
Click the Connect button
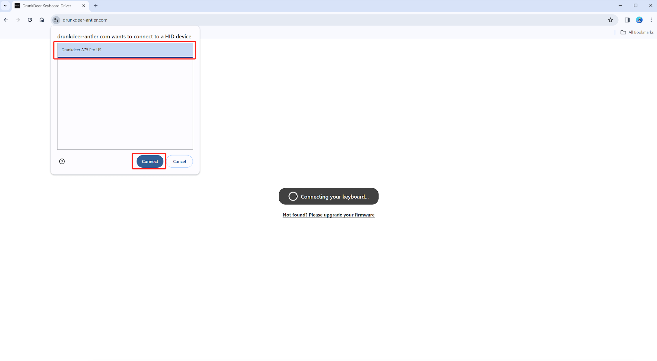tap(150, 161)
